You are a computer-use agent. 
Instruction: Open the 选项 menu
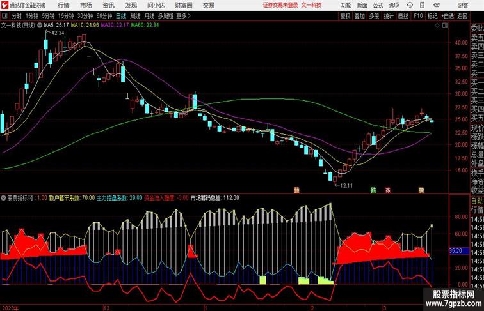(x=394, y=5)
